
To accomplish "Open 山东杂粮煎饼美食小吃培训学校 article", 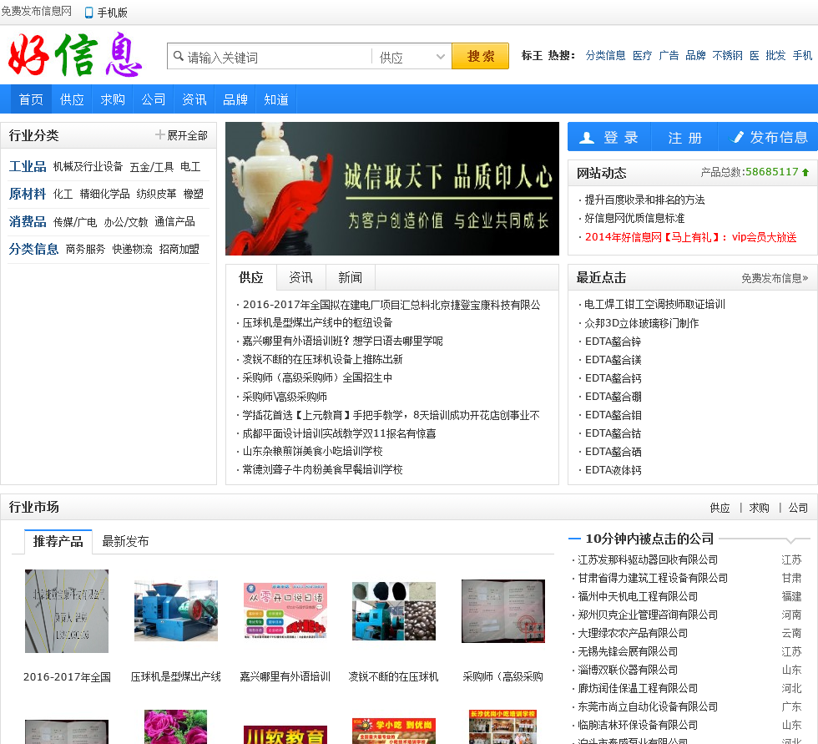I will click(312, 451).
